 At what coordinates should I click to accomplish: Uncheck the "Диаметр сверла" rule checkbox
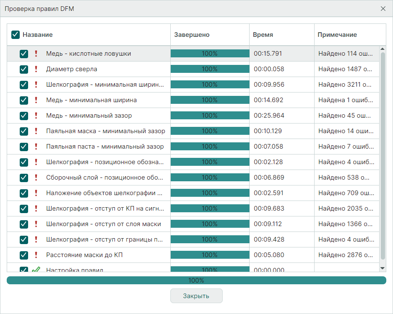(x=24, y=69)
